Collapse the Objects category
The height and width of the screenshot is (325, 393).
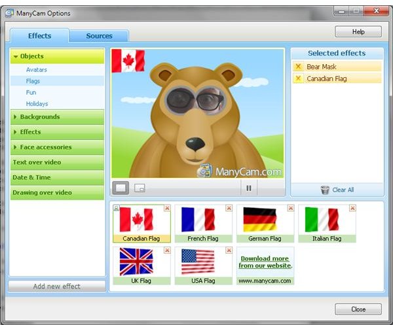pyautogui.click(x=57, y=56)
